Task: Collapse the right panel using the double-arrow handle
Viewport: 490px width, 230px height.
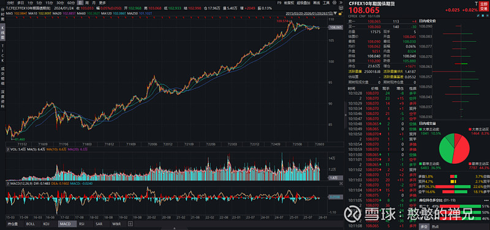Action: point(345,115)
